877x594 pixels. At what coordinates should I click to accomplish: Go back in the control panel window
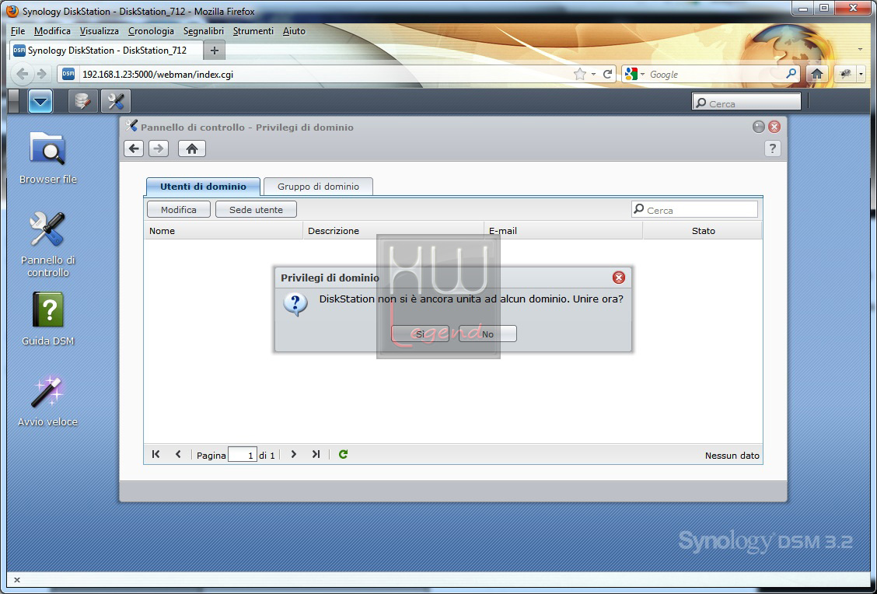[134, 148]
